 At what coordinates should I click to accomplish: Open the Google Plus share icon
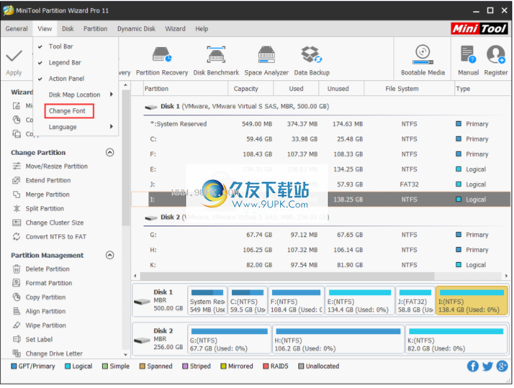pyautogui.click(x=502, y=366)
